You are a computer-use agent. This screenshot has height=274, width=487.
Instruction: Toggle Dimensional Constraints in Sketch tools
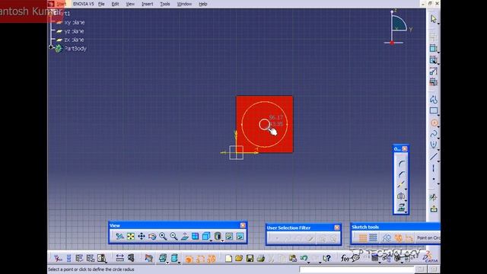(x=409, y=238)
